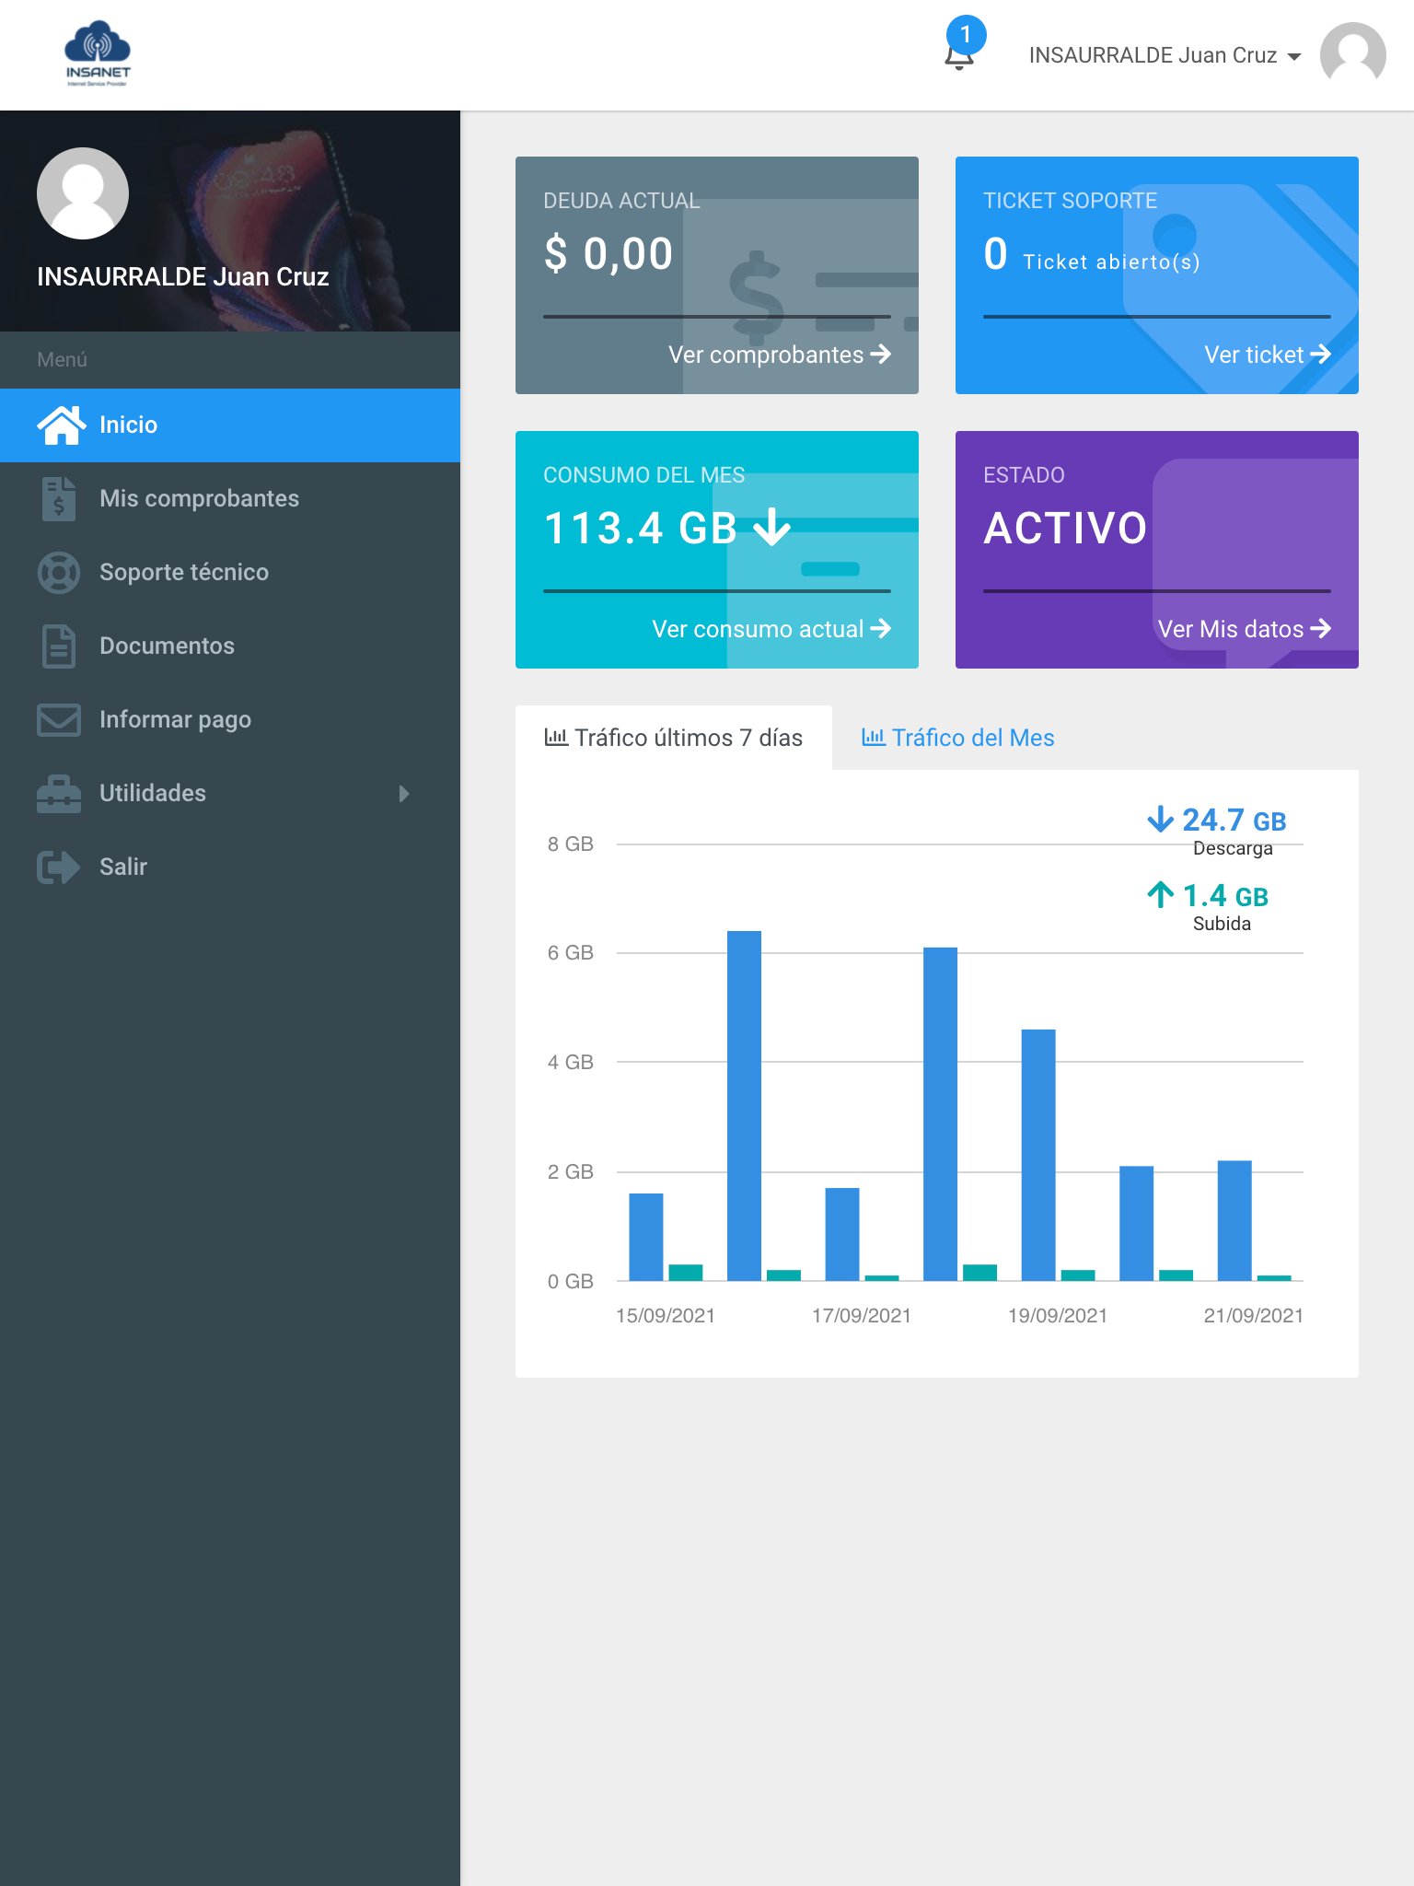
Task: Select the Tráfico últimos 7 días tab
Action: point(674,738)
